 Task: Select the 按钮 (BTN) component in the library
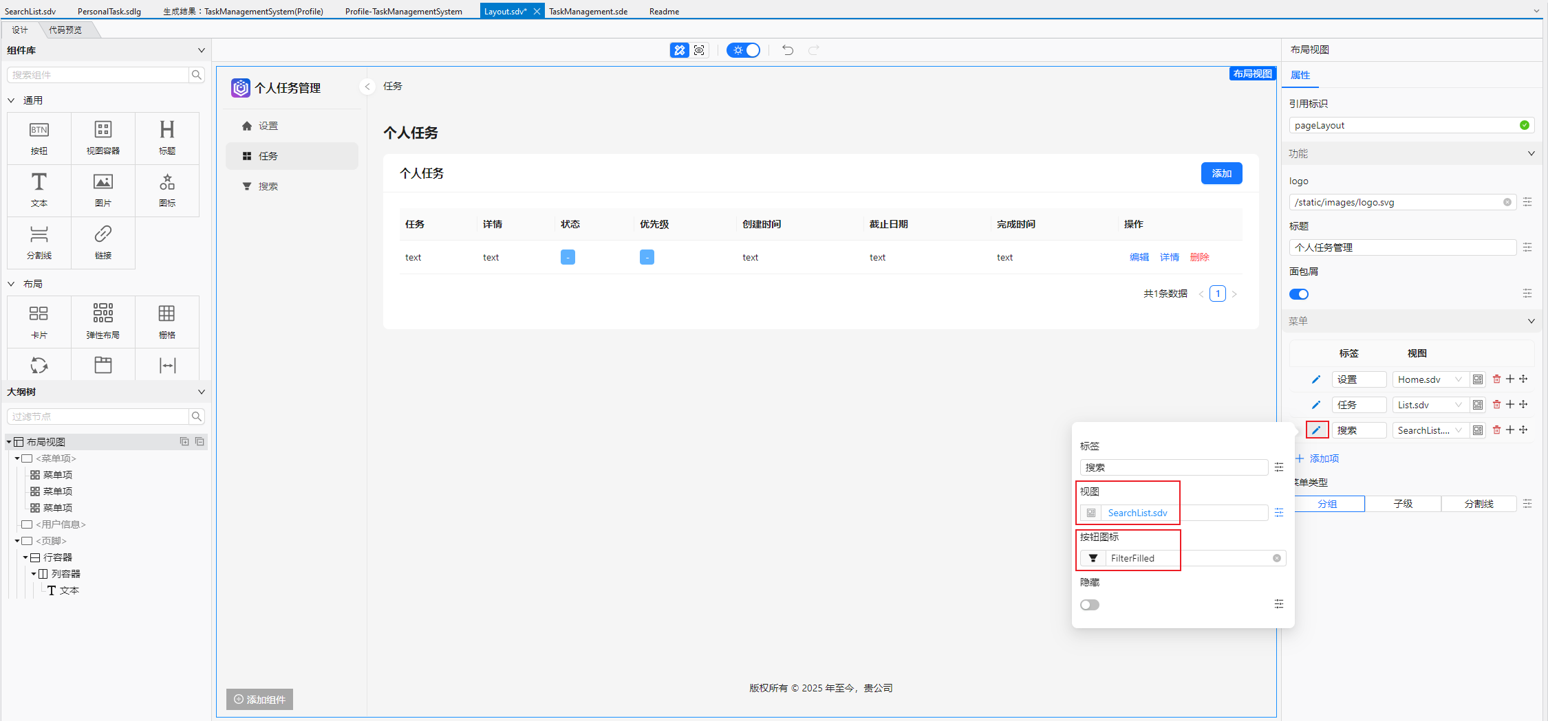point(39,137)
